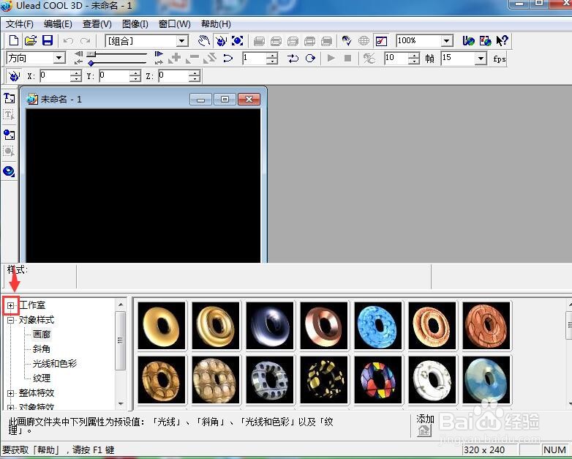Collapse the 对象样式 tree node
572x459 pixels.
point(10,320)
